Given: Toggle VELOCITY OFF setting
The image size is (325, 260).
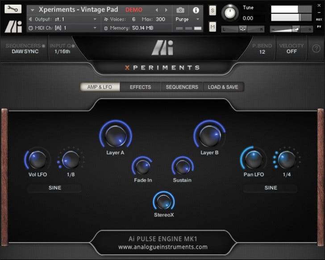Looking at the screenshot, I should coord(291,49).
